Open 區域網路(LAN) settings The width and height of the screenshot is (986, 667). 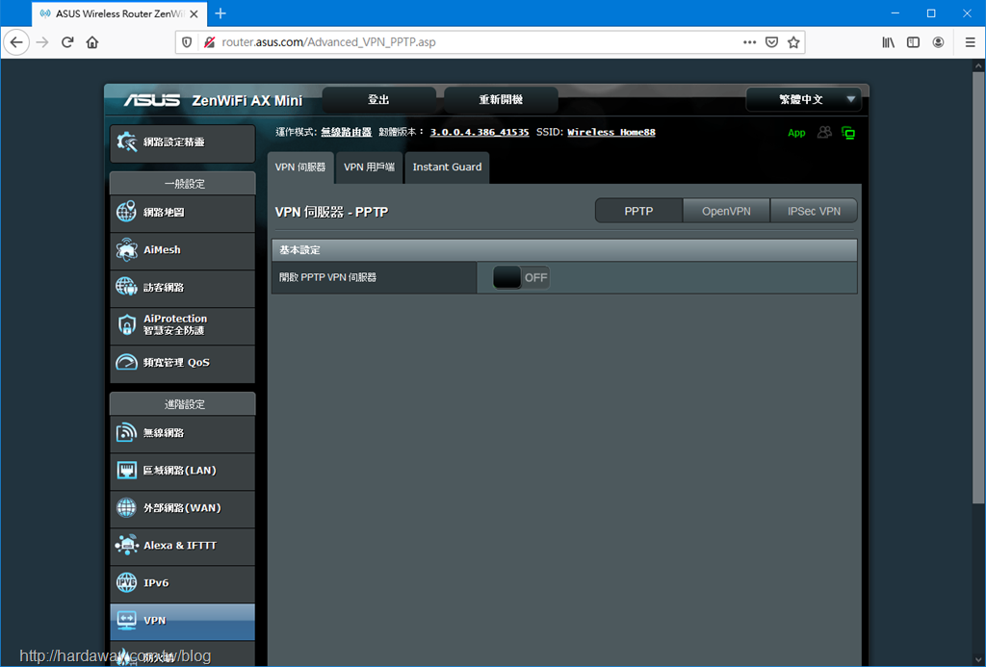[x=182, y=471]
